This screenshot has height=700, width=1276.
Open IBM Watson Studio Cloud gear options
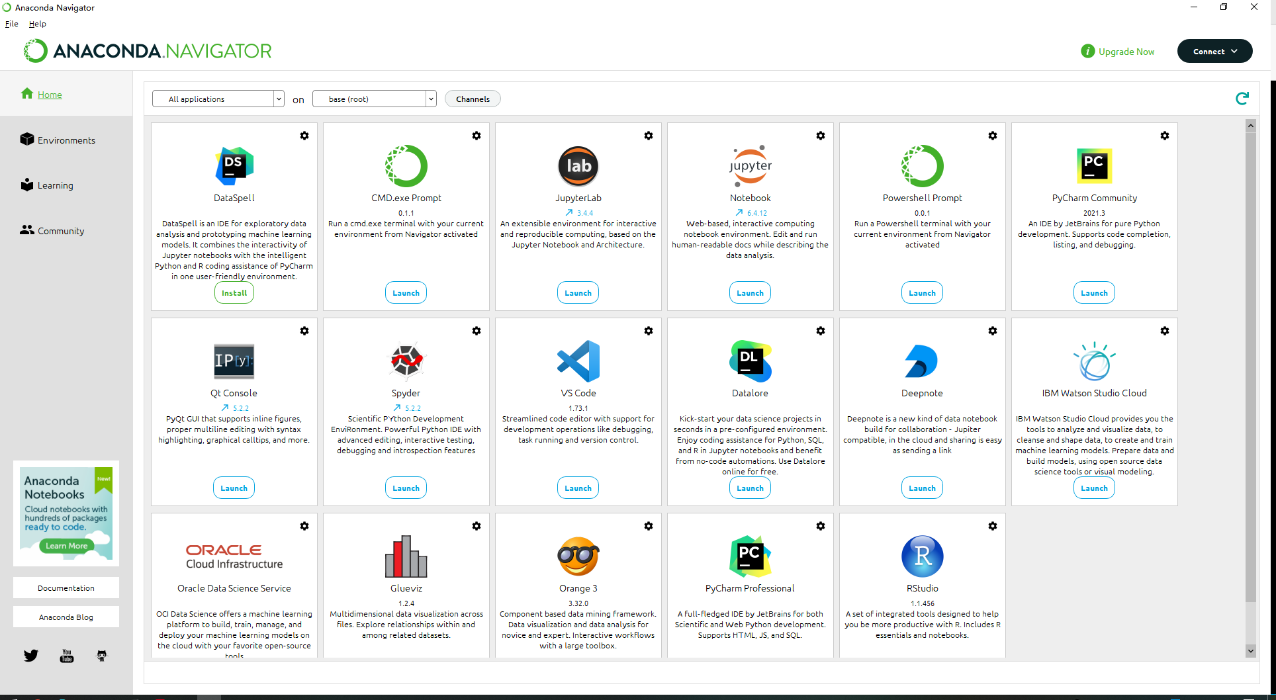pos(1165,331)
